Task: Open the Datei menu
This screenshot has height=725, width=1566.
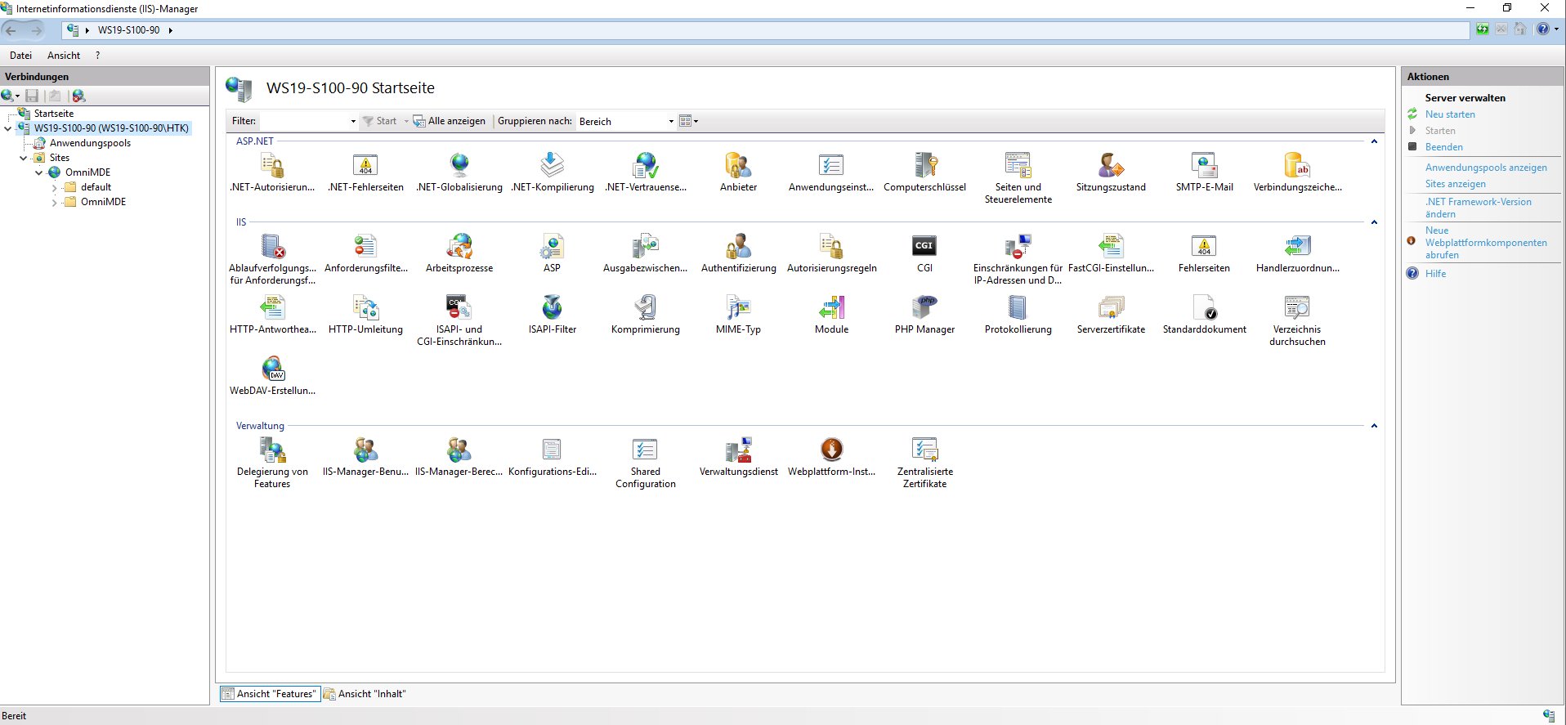Action: (x=20, y=56)
